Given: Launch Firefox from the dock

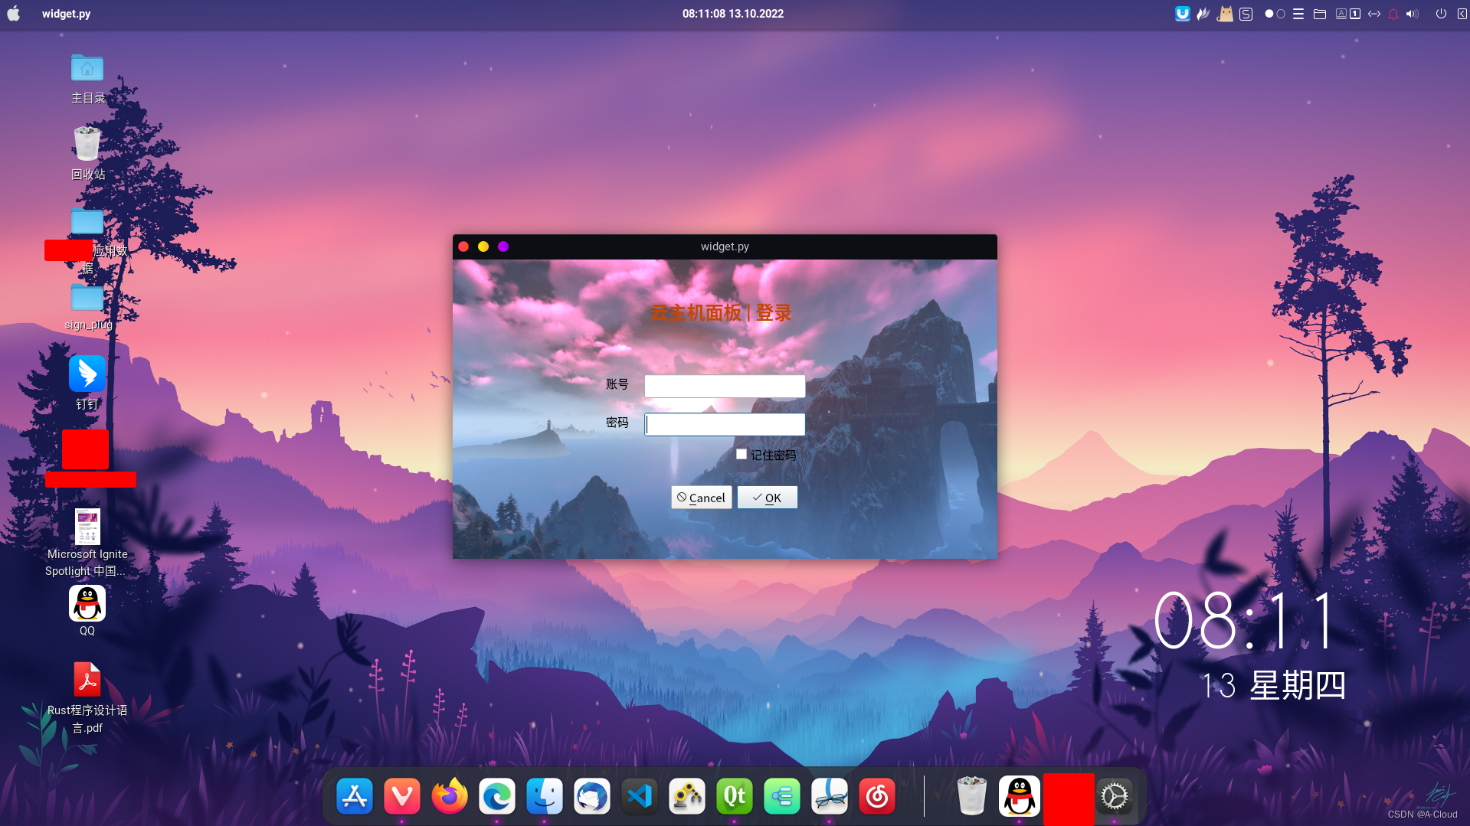Looking at the screenshot, I should click(450, 796).
